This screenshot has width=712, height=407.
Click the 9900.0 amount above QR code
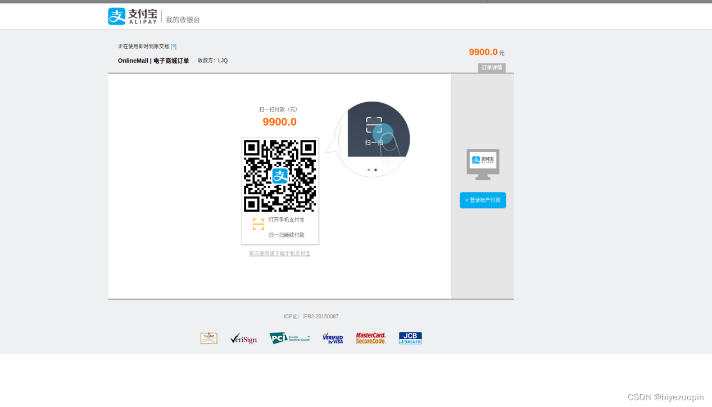(279, 122)
